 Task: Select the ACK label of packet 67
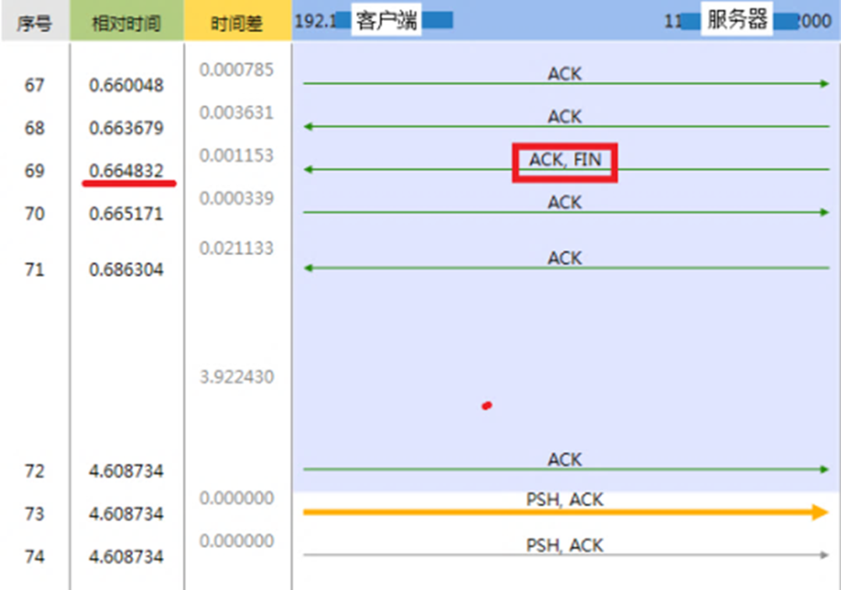pyautogui.click(x=565, y=73)
